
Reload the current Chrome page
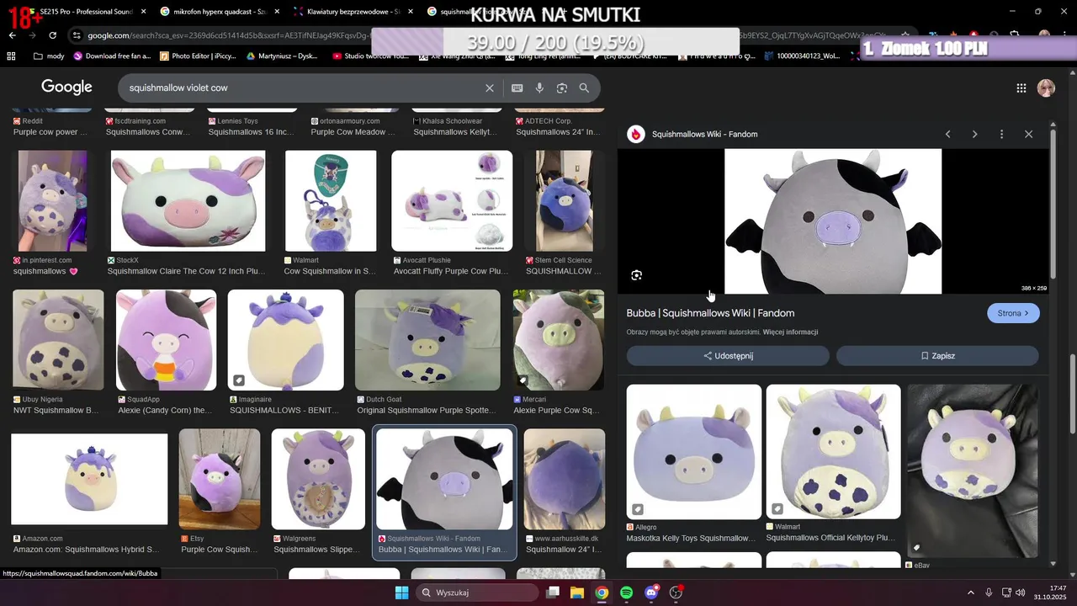click(52, 35)
